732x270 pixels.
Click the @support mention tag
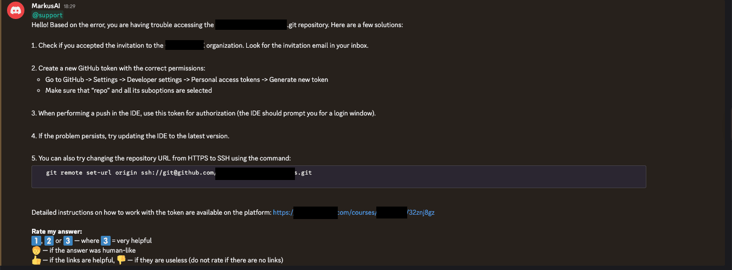pos(47,15)
